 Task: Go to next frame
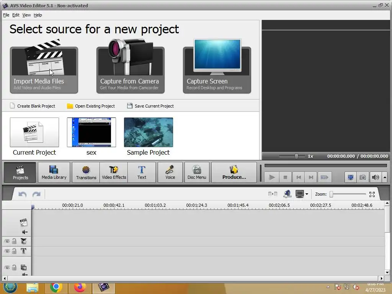tap(311, 178)
